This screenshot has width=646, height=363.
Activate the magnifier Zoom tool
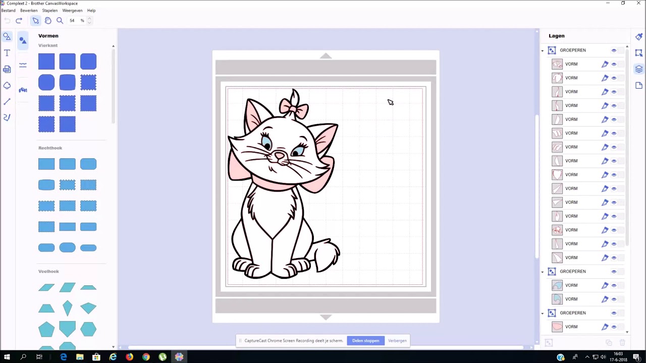pos(60,21)
